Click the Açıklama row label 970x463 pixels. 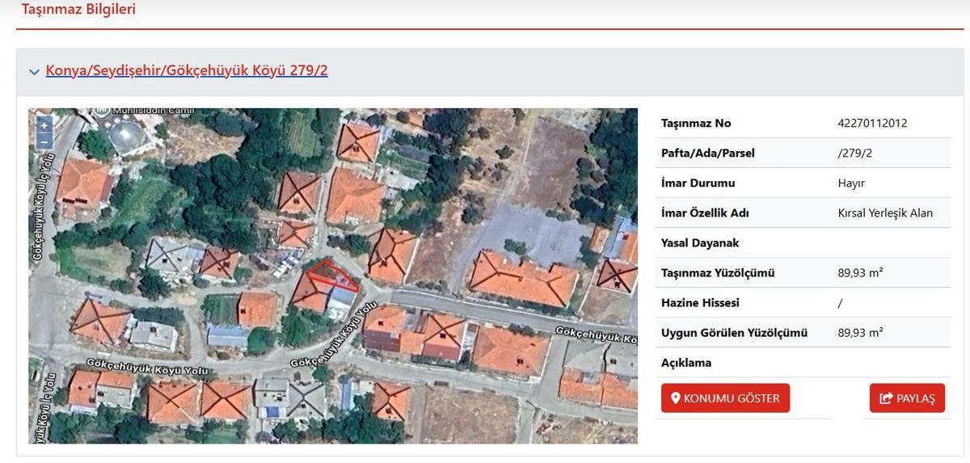(x=686, y=363)
